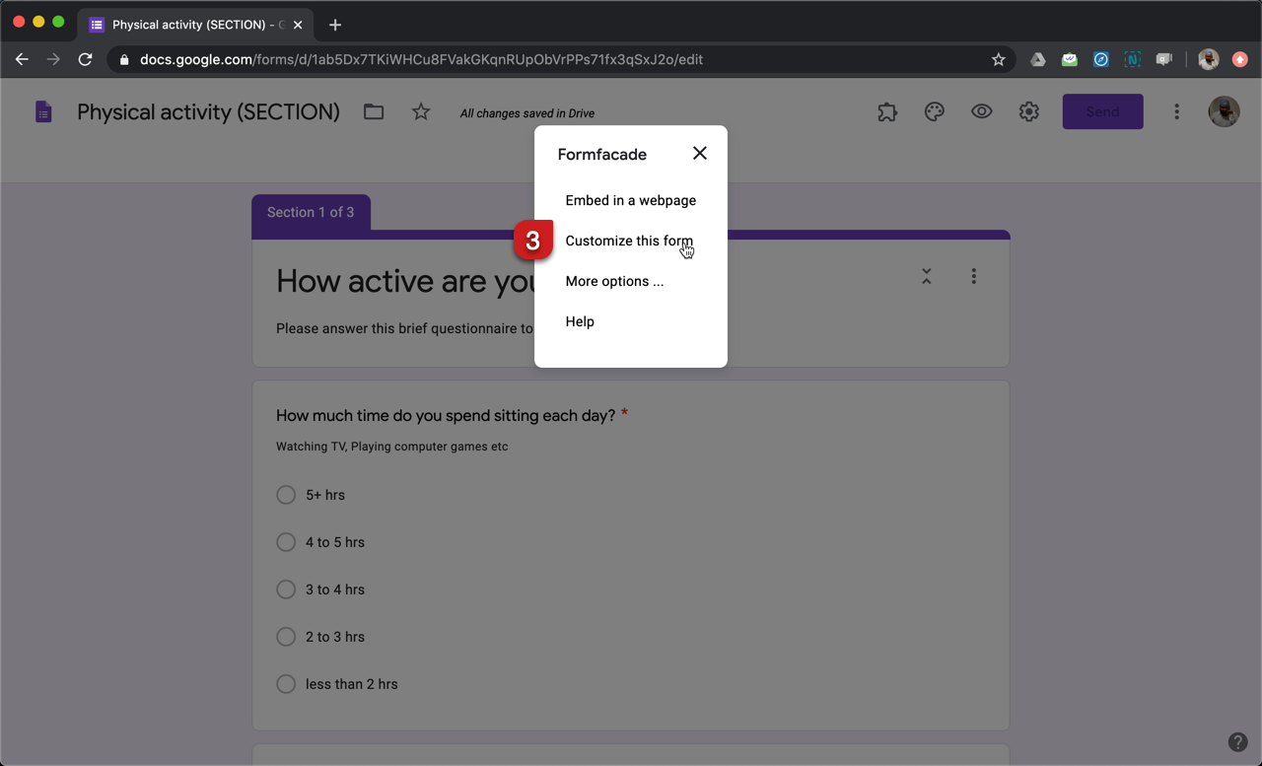Open the form add-ons puzzle piece icon
Viewport: 1262px width, 766px height.
tap(886, 111)
